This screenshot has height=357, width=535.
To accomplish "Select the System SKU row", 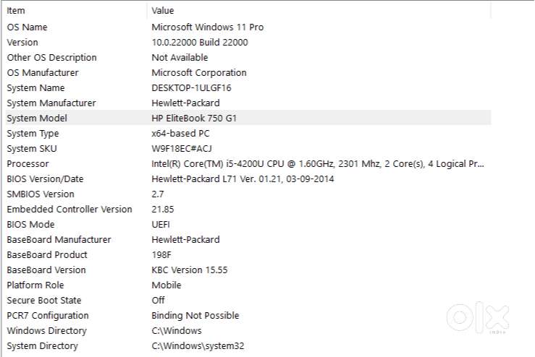I will coord(32,148).
